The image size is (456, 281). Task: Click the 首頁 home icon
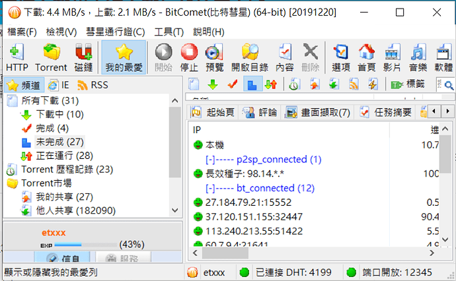tap(366, 57)
